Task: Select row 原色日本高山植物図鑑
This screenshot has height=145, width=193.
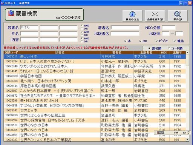Action: click(x=95, y=86)
